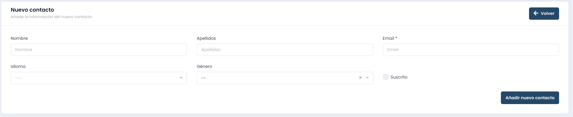Screen dimensions: 573x117
Task: Click the Género field label
Action: (204, 66)
